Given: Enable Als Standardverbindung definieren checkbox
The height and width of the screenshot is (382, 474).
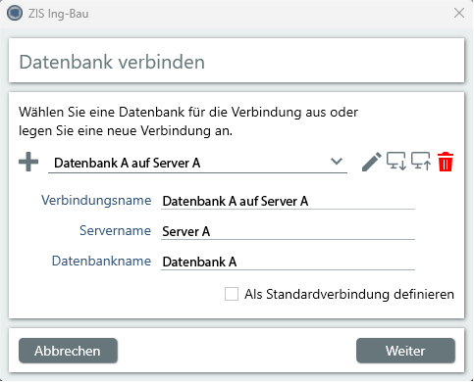Looking at the screenshot, I should pyautogui.click(x=232, y=294).
